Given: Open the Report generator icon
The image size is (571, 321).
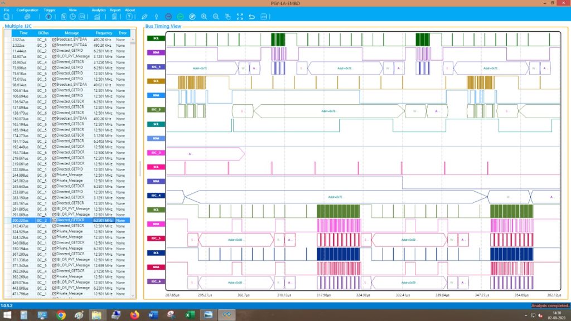Looking at the screenshot, I should click(x=114, y=17).
